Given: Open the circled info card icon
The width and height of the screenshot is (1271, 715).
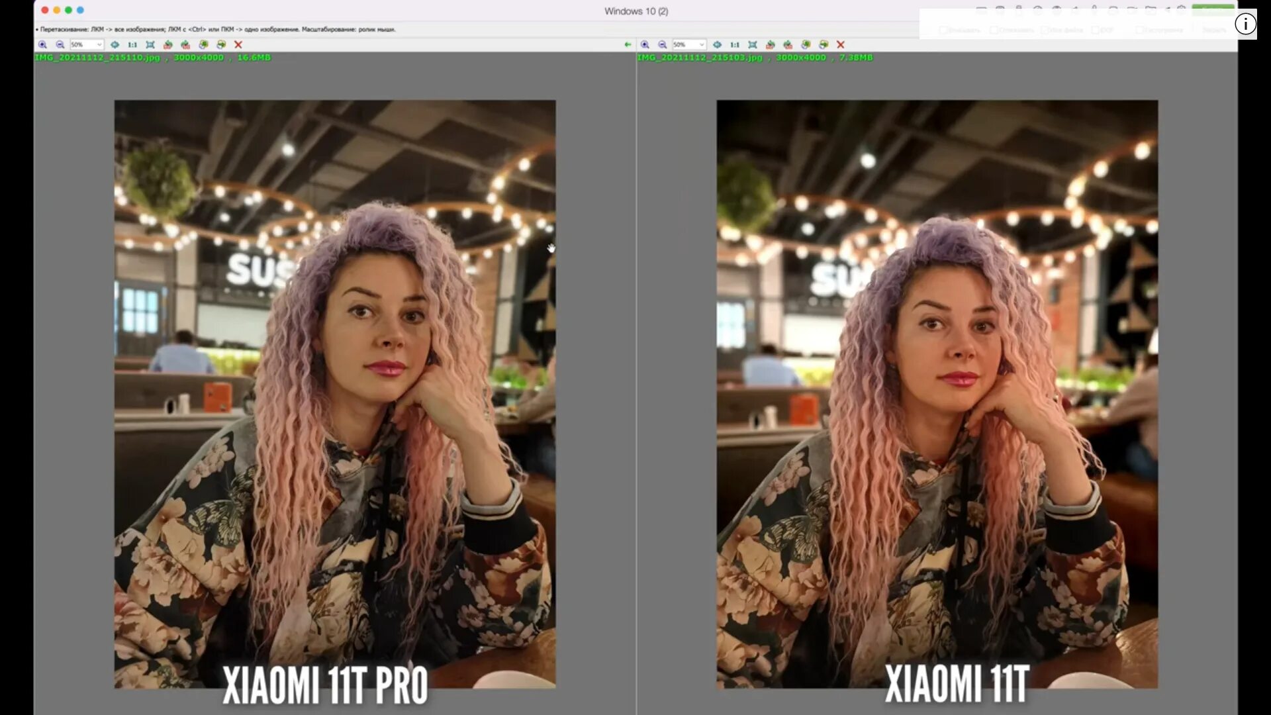Looking at the screenshot, I should [1245, 24].
